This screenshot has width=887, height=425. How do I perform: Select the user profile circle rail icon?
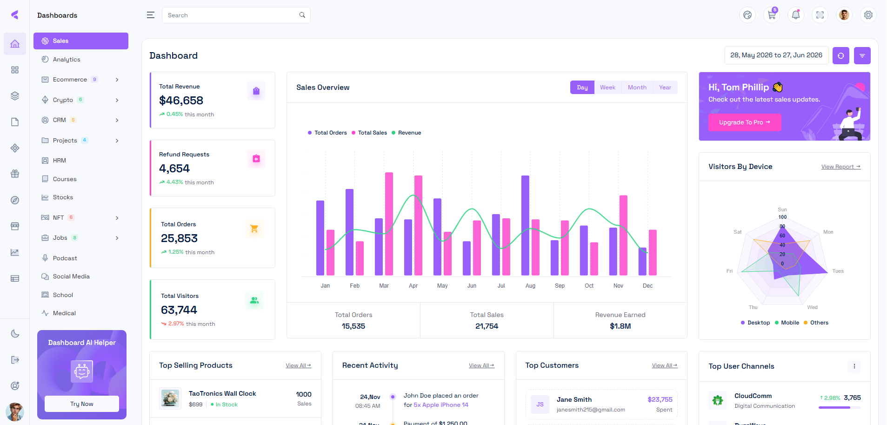15,385
